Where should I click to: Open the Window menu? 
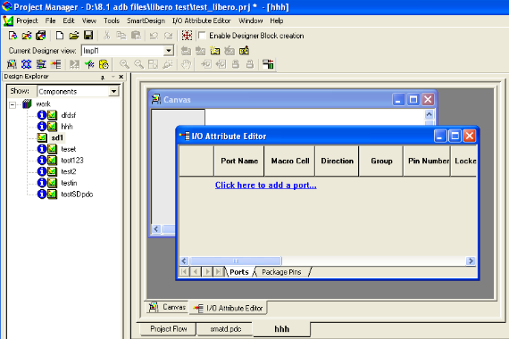(251, 21)
